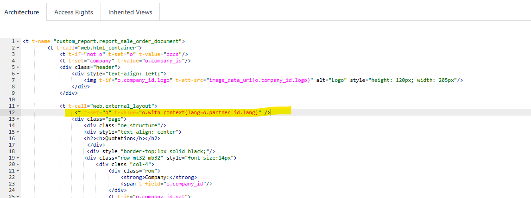
Task: Collapse the fold arrow on line 1
Action: click(x=18, y=41)
